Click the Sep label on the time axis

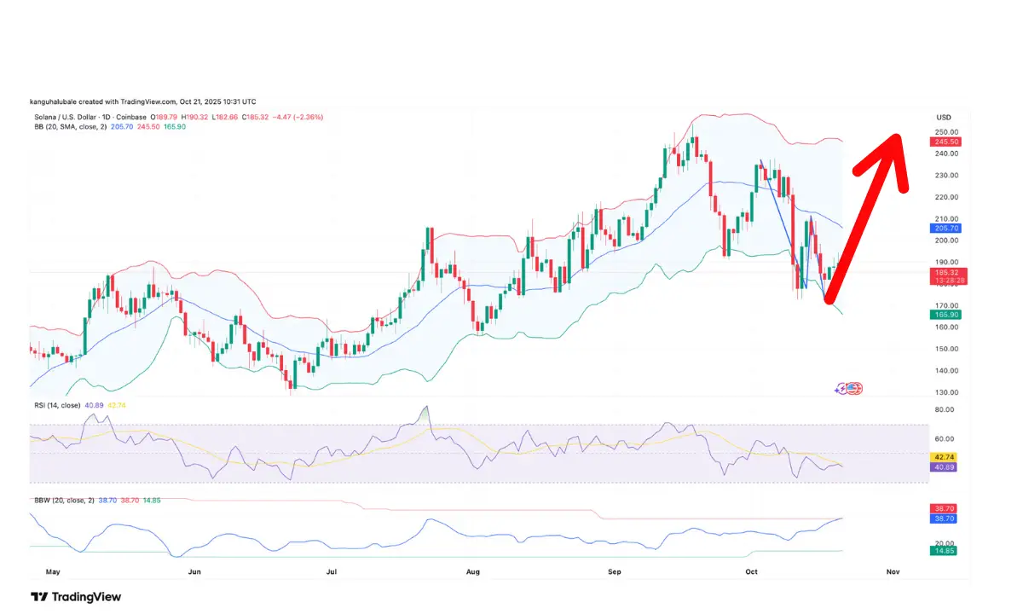(x=614, y=571)
